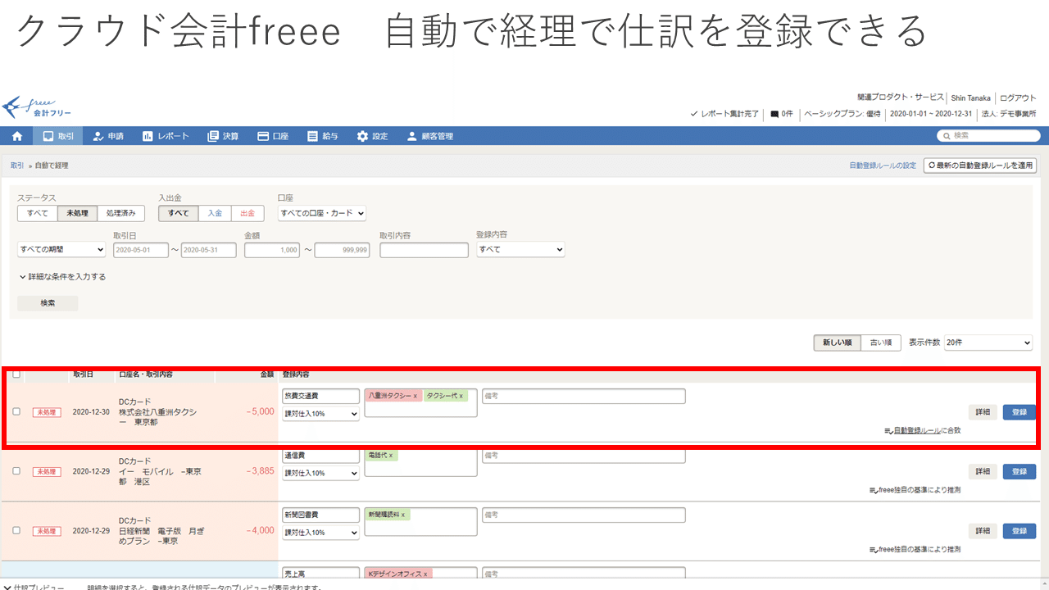This screenshot has height=590, width=1049.
Task: Remove the 八重洲タクシー tag
Action: pos(416,396)
